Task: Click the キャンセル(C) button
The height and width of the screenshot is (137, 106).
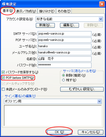Action: pos(91,132)
